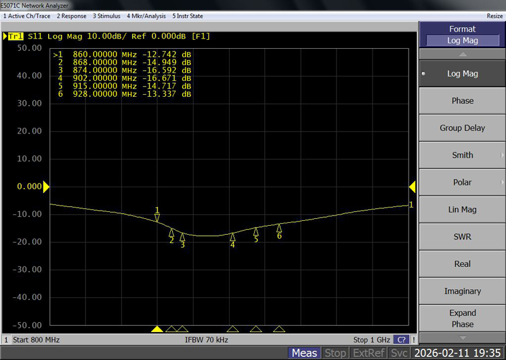Screen dimensions: 506x360
Task: Choose the SWR format softkey
Action: [x=462, y=237]
